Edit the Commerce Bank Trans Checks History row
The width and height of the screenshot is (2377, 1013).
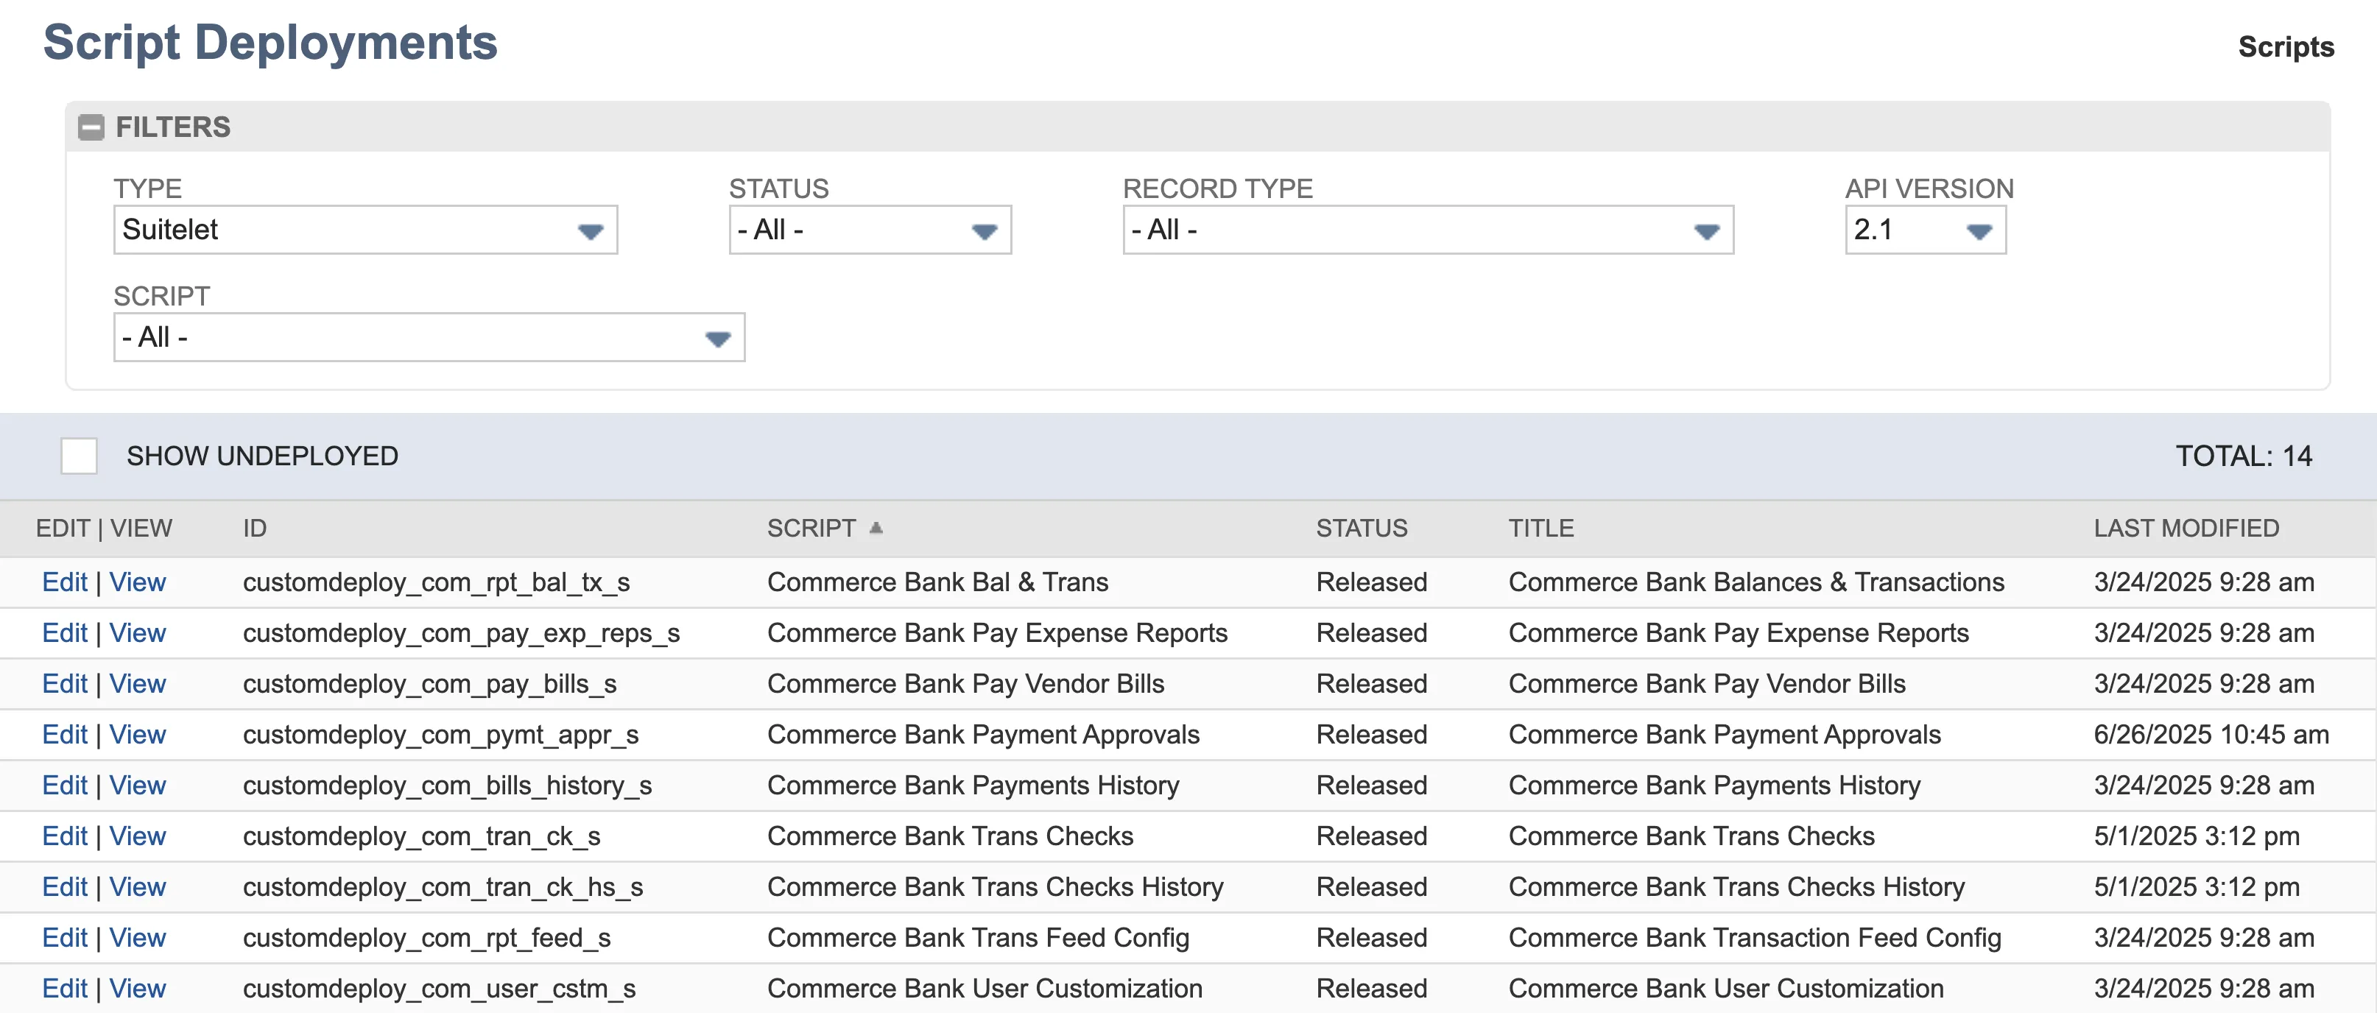(x=65, y=886)
